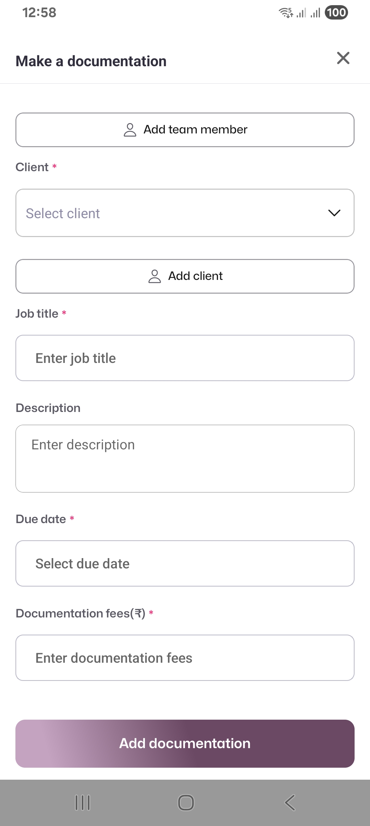Focus the Enter job title field
The height and width of the screenshot is (826, 370).
pyautogui.click(x=185, y=358)
